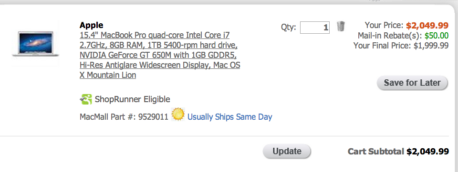Click the bold Apple brand name

[92, 25]
